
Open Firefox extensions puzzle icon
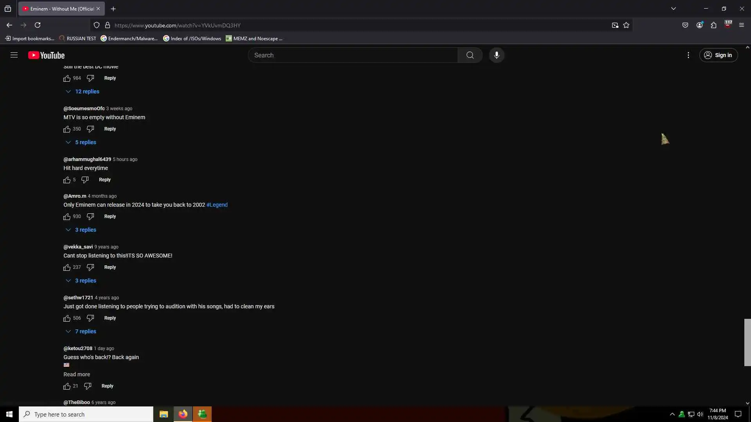coord(713,25)
